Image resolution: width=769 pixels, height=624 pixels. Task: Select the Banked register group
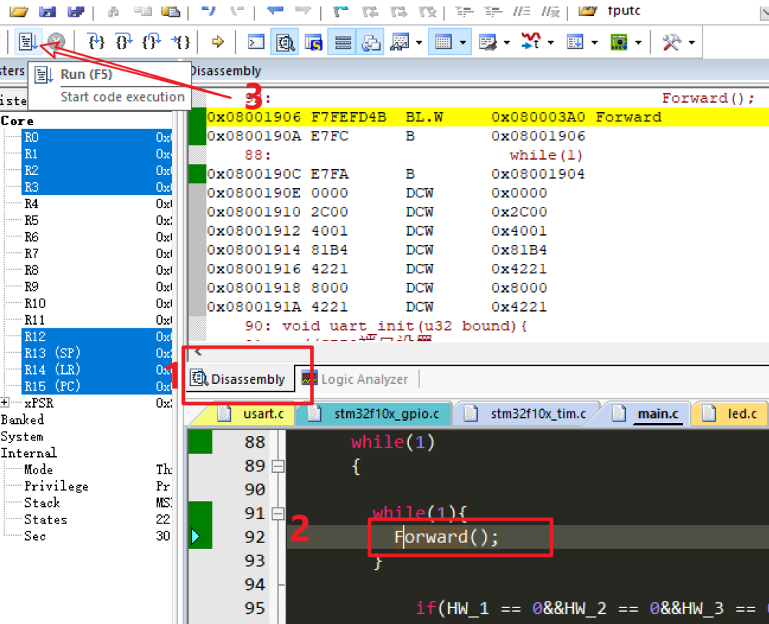[x=22, y=419]
